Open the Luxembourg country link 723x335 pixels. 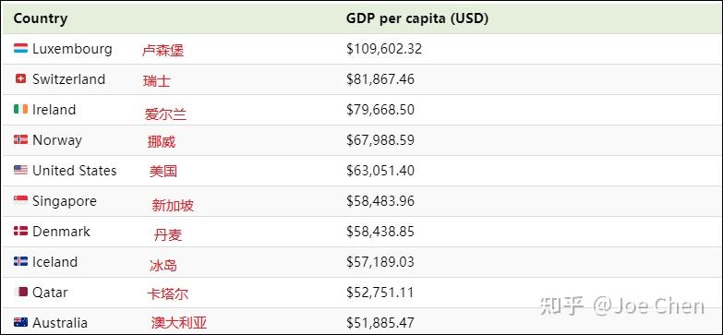(72, 48)
